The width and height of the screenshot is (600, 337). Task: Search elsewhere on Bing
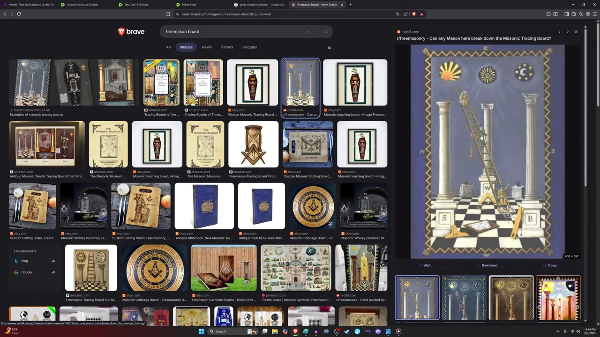coord(35,261)
